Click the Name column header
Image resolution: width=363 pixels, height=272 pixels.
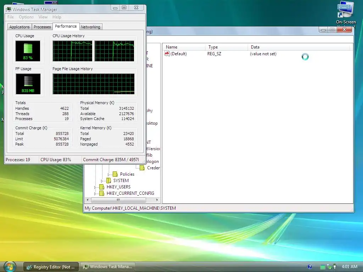point(184,47)
